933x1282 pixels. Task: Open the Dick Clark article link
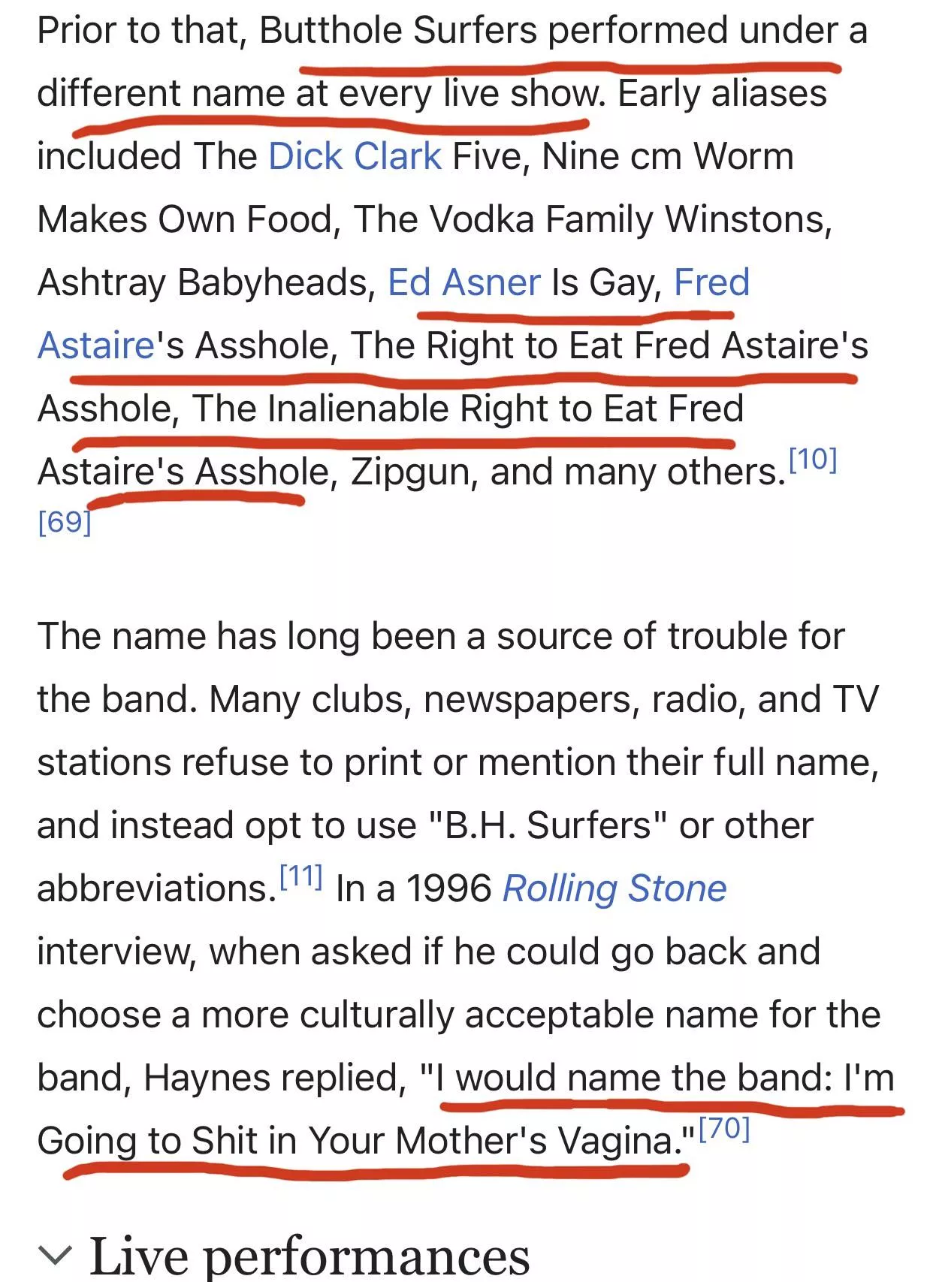355,156
